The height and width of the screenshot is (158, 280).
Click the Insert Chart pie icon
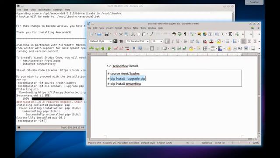[205, 34]
